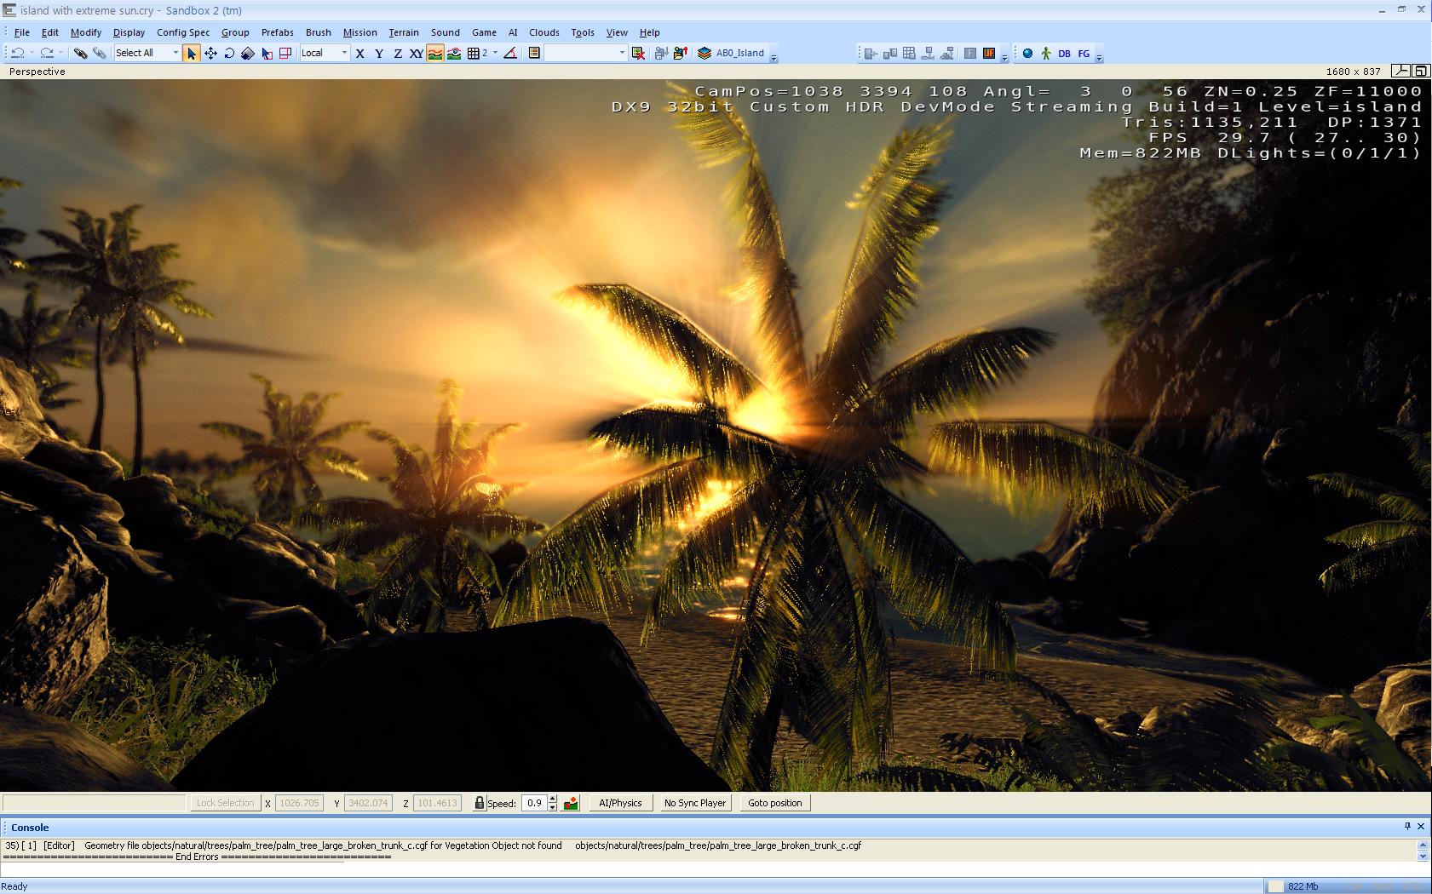Click the grey F toolbar icon

click(x=970, y=53)
